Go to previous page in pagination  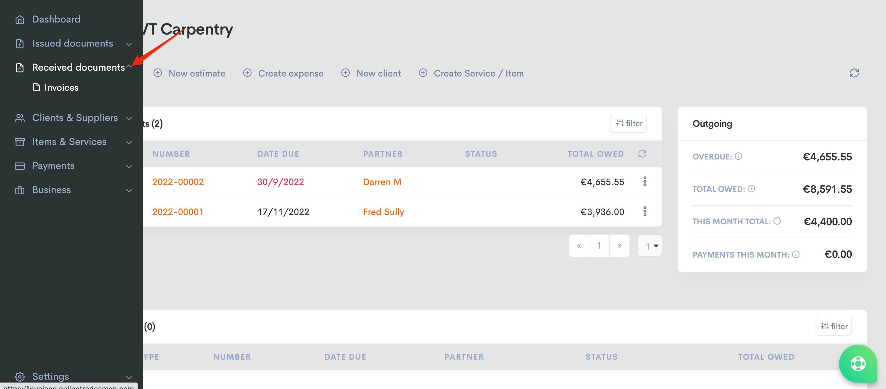pos(579,246)
